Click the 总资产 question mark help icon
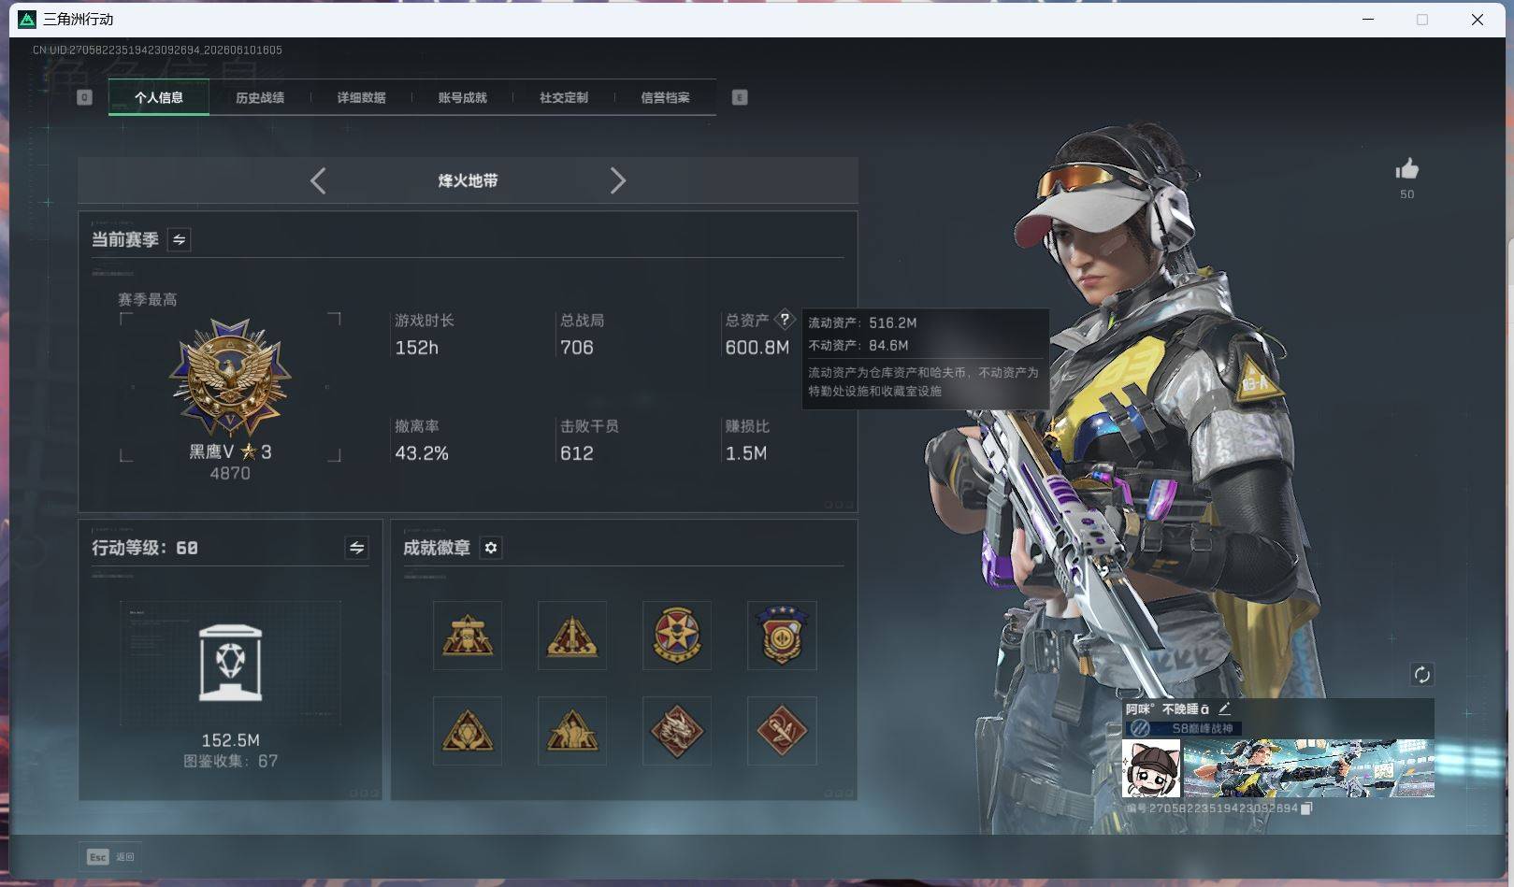The width and height of the screenshot is (1514, 887). 785,319
